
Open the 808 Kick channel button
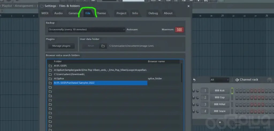click(220, 91)
